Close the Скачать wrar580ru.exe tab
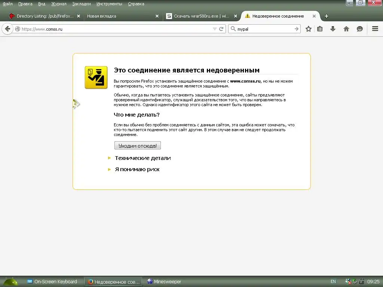Image resolution: width=383 pixels, height=287 pixels. 236,16
